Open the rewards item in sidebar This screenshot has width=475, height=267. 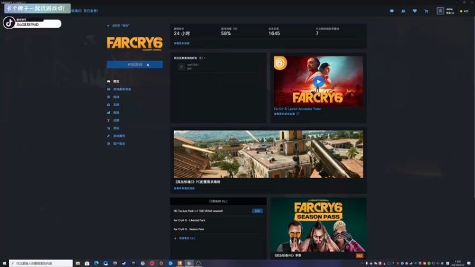click(x=113, y=105)
